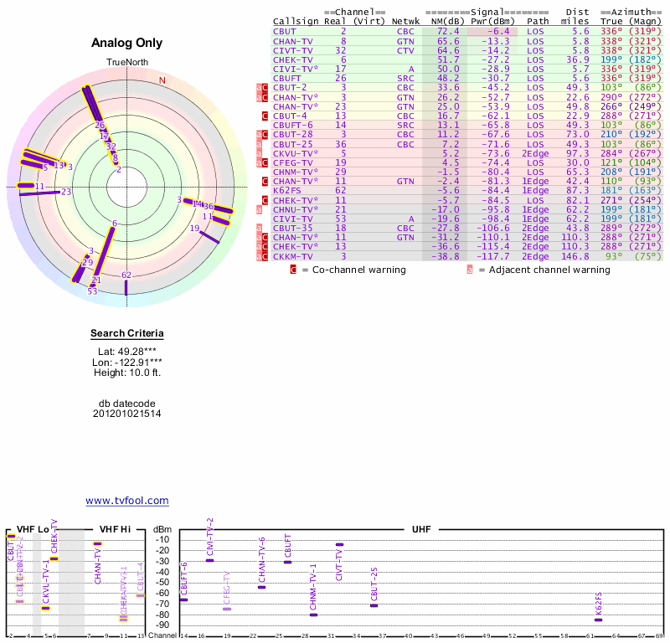Click the a warning badge beside CBUT-35

pyautogui.click(x=259, y=228)
